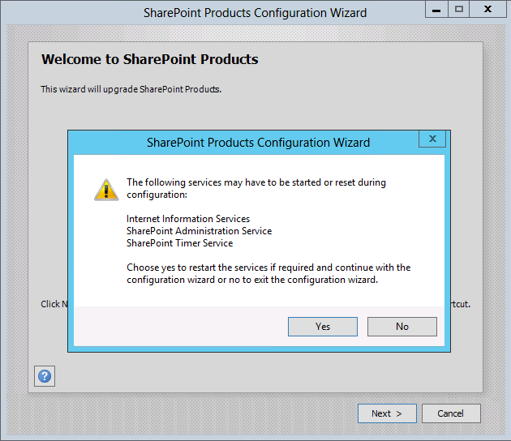The height and width of the screenshot is (441, 511).
Task: Select the Internet Information Services line
Action: [188, 219]
